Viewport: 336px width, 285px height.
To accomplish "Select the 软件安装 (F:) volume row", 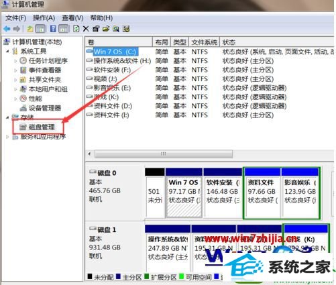I will pyautogui.click(x=210, y=70).
